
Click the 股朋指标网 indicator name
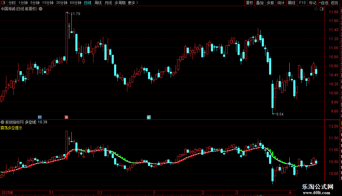[15, 122]
